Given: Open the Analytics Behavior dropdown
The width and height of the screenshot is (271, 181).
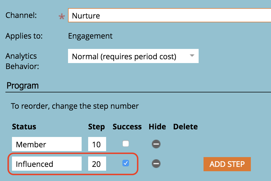Looking at the screenshot, I should 133,56.
